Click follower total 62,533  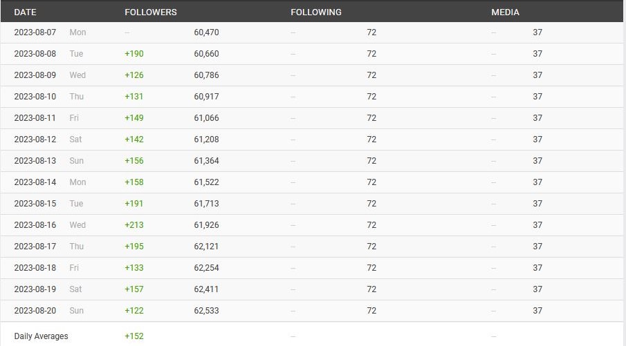206,311
